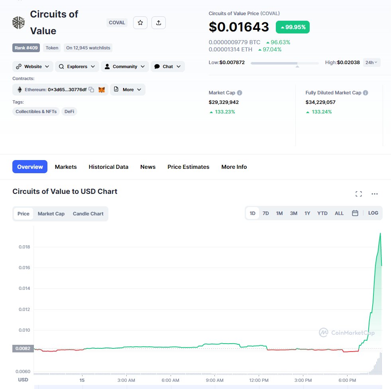Click the Collectibles & NFTs tag
391x389 pixels.
point(36,111)
